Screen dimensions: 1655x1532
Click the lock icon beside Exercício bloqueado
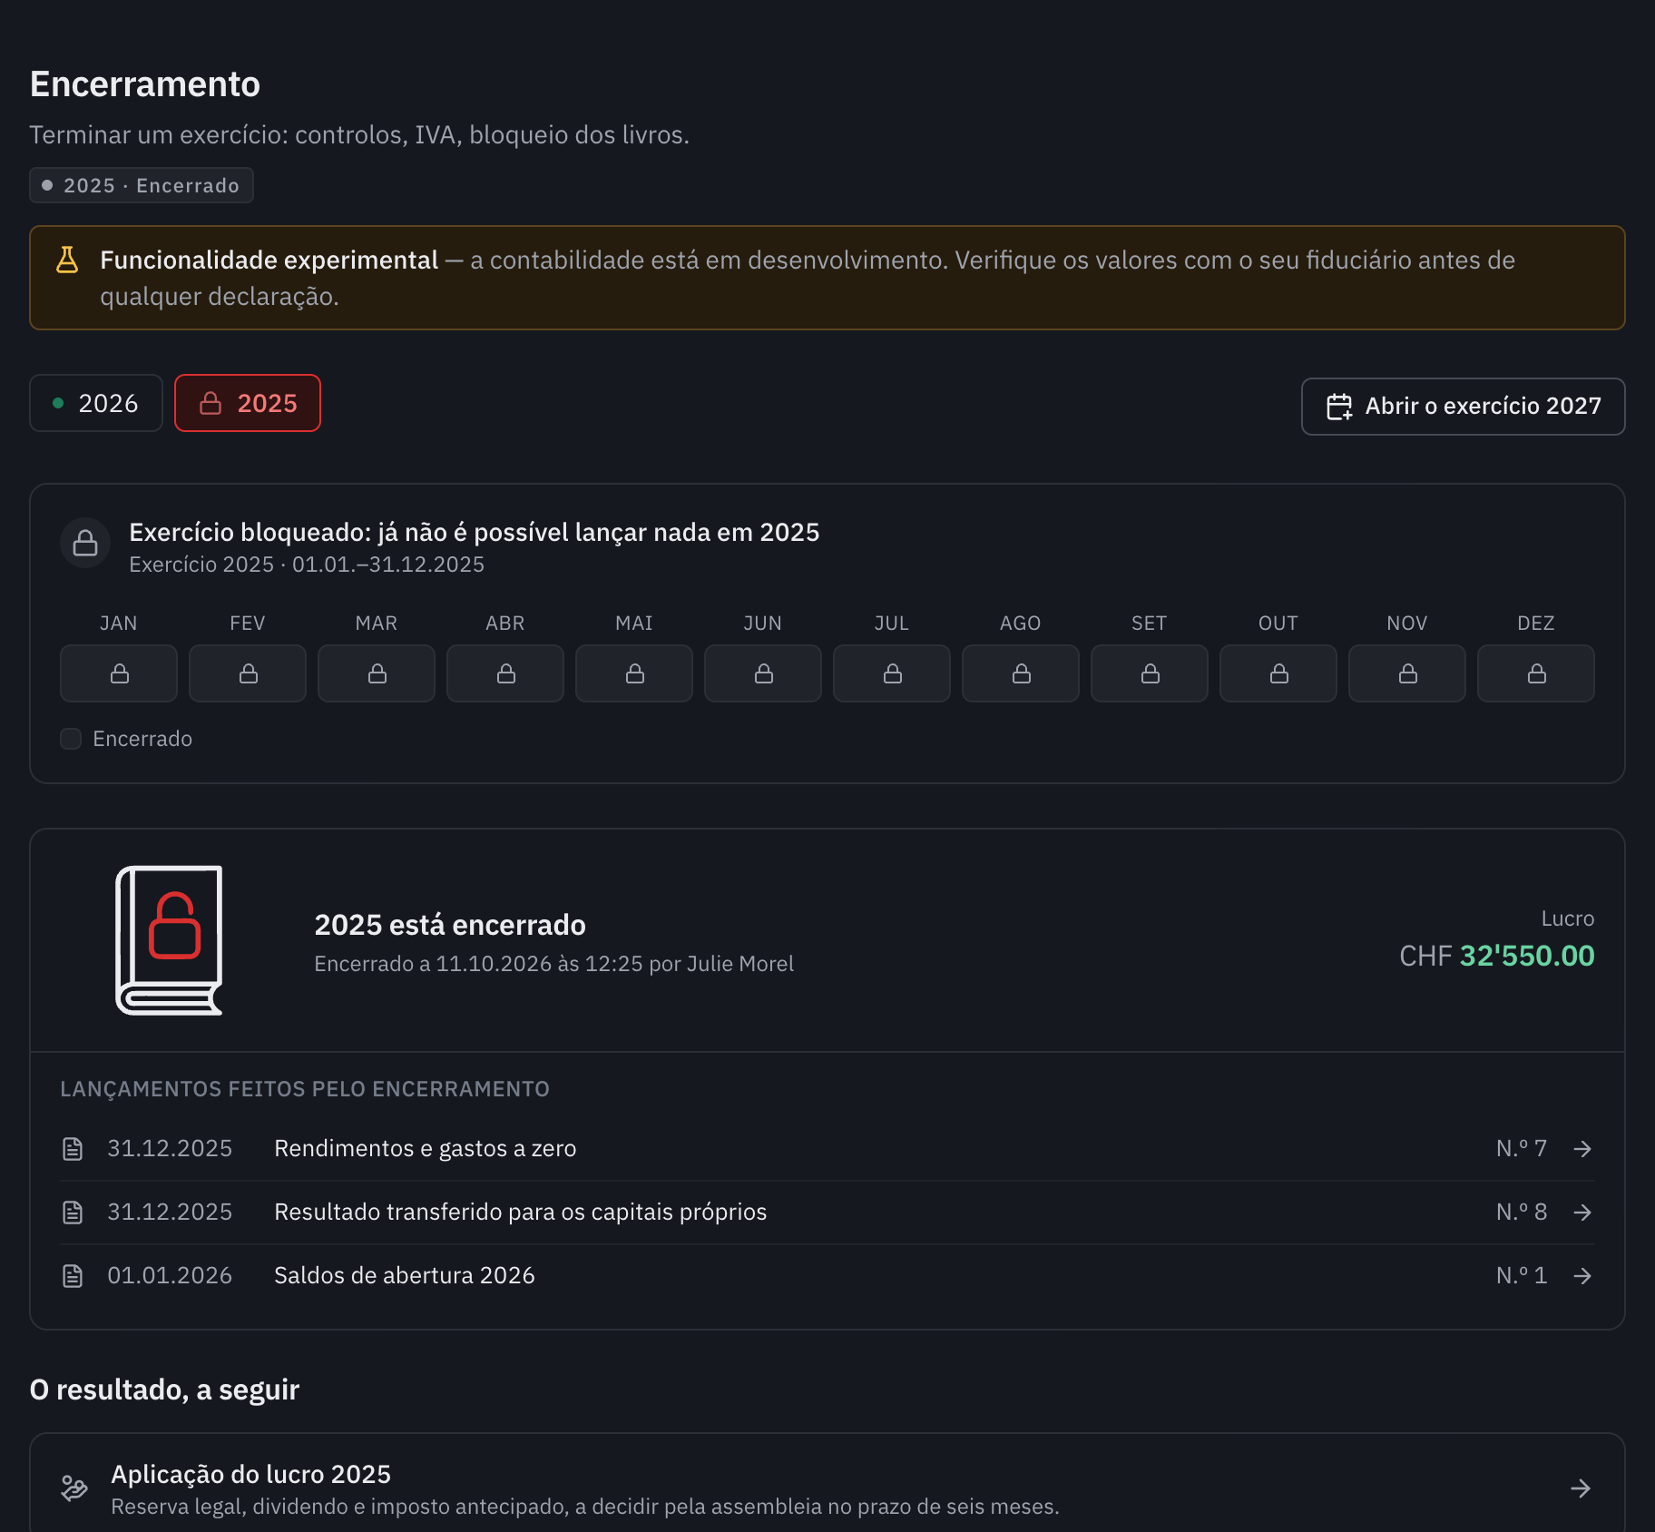[x=85, y=543]
